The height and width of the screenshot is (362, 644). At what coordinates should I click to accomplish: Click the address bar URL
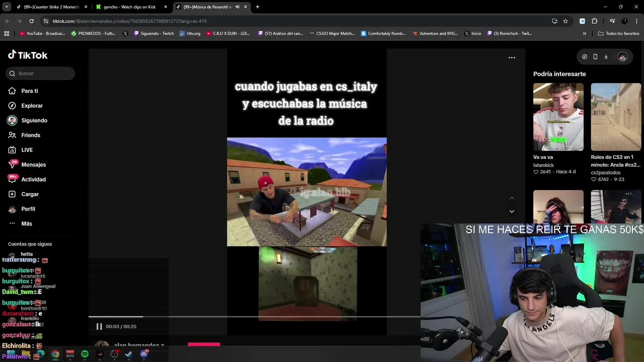pos(129,21)
